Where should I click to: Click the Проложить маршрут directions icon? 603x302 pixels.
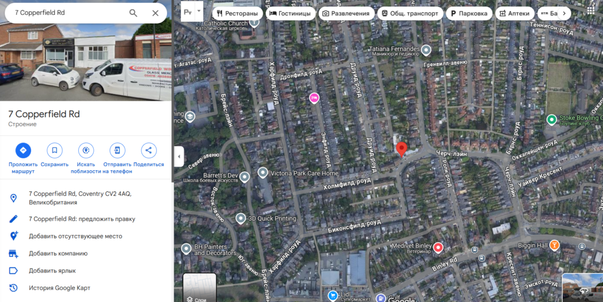tap(23, 150)
